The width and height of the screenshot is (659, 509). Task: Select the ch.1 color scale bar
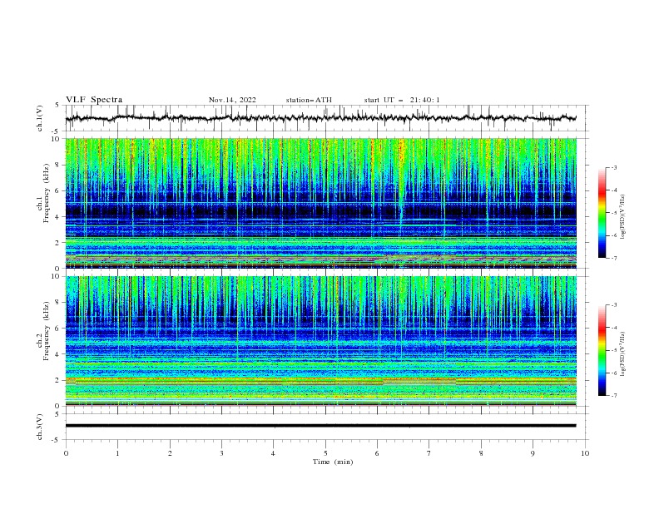[x=602, y=213]
